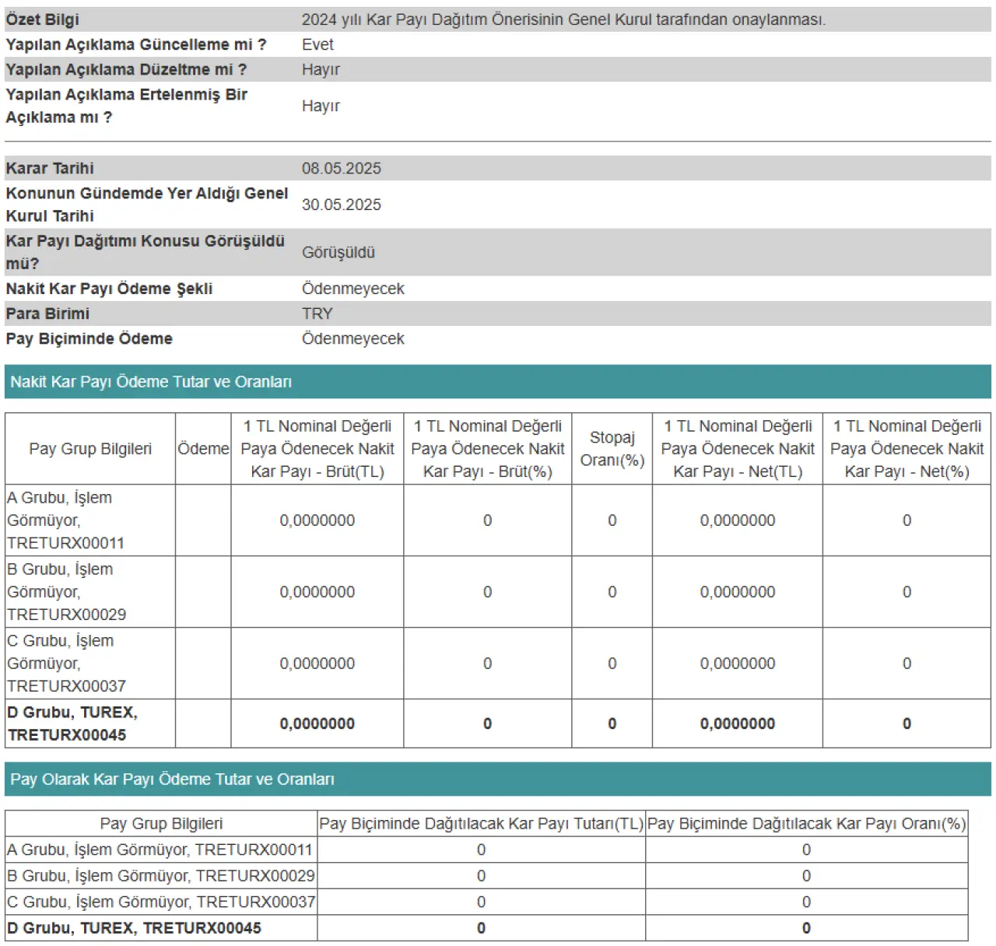
Task: Click the TRY currency value
Action: tap(317, 314)
